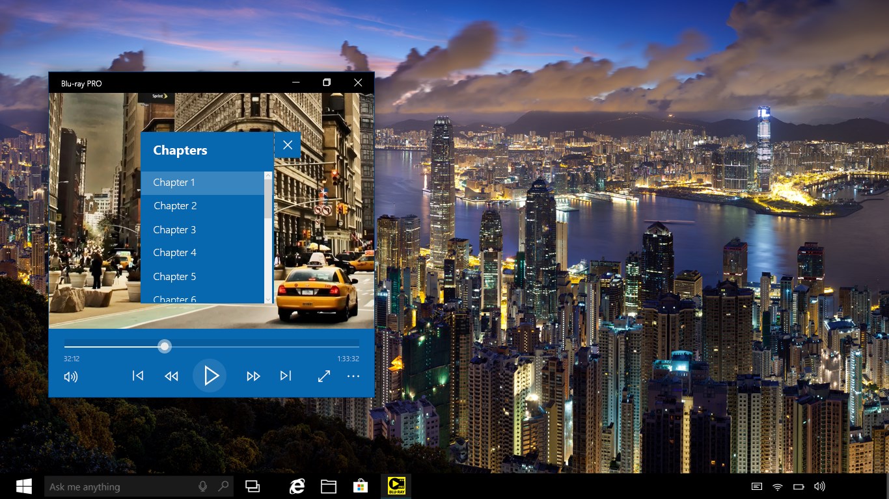Enter fullscreen mode

[x=323, y=376]
